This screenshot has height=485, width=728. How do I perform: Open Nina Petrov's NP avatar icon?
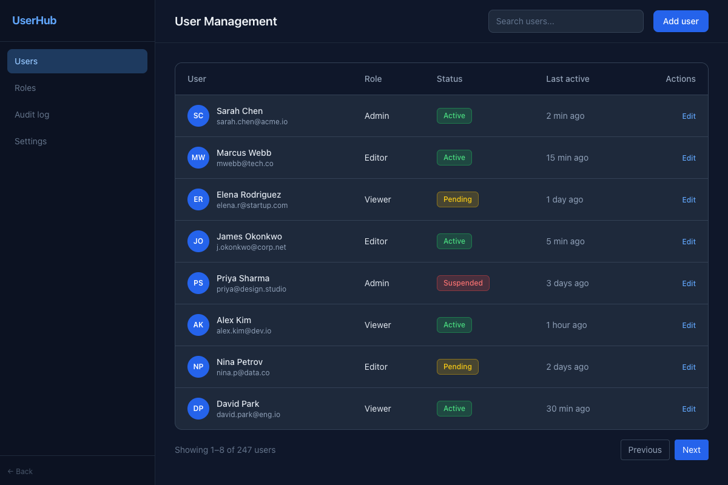click(198, 367)
